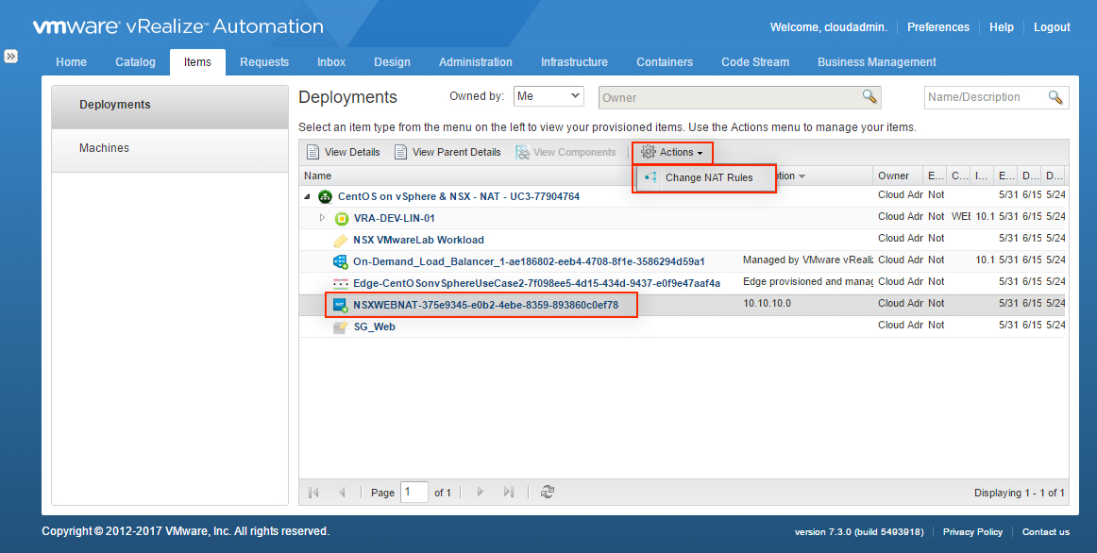The height and width of the screenshot is (553, 1097).
Task: Select Machines in the left sidebar
Action: (104, 148)
